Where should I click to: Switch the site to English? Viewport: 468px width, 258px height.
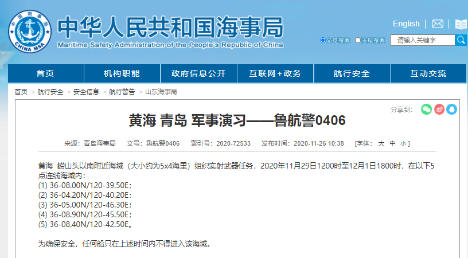point(406,24)
